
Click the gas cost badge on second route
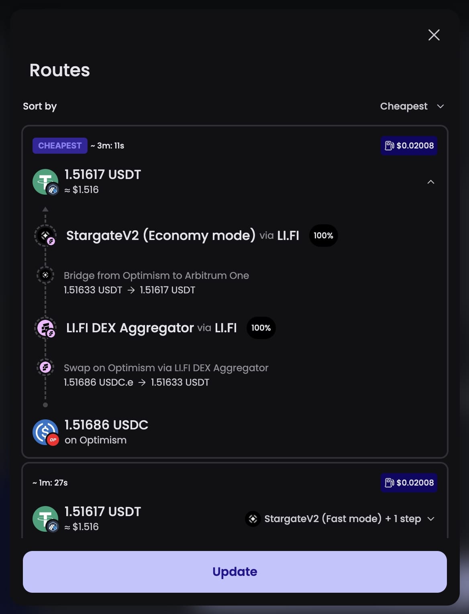click(409, 483)
